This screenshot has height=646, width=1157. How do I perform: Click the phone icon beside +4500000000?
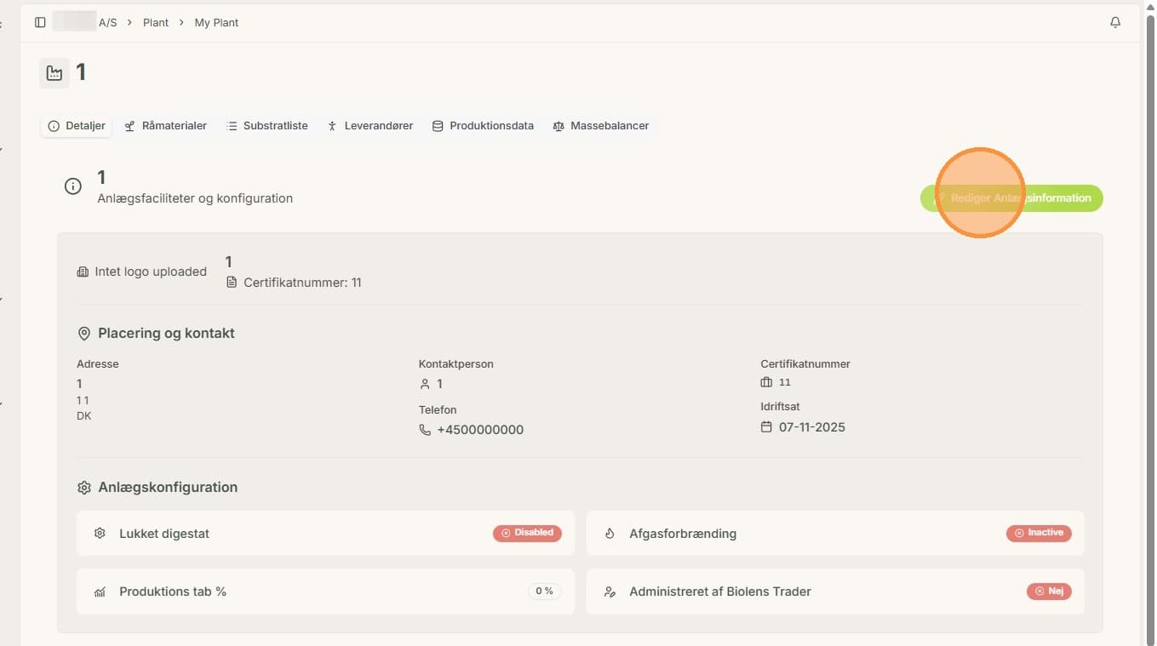pos(425,431)
